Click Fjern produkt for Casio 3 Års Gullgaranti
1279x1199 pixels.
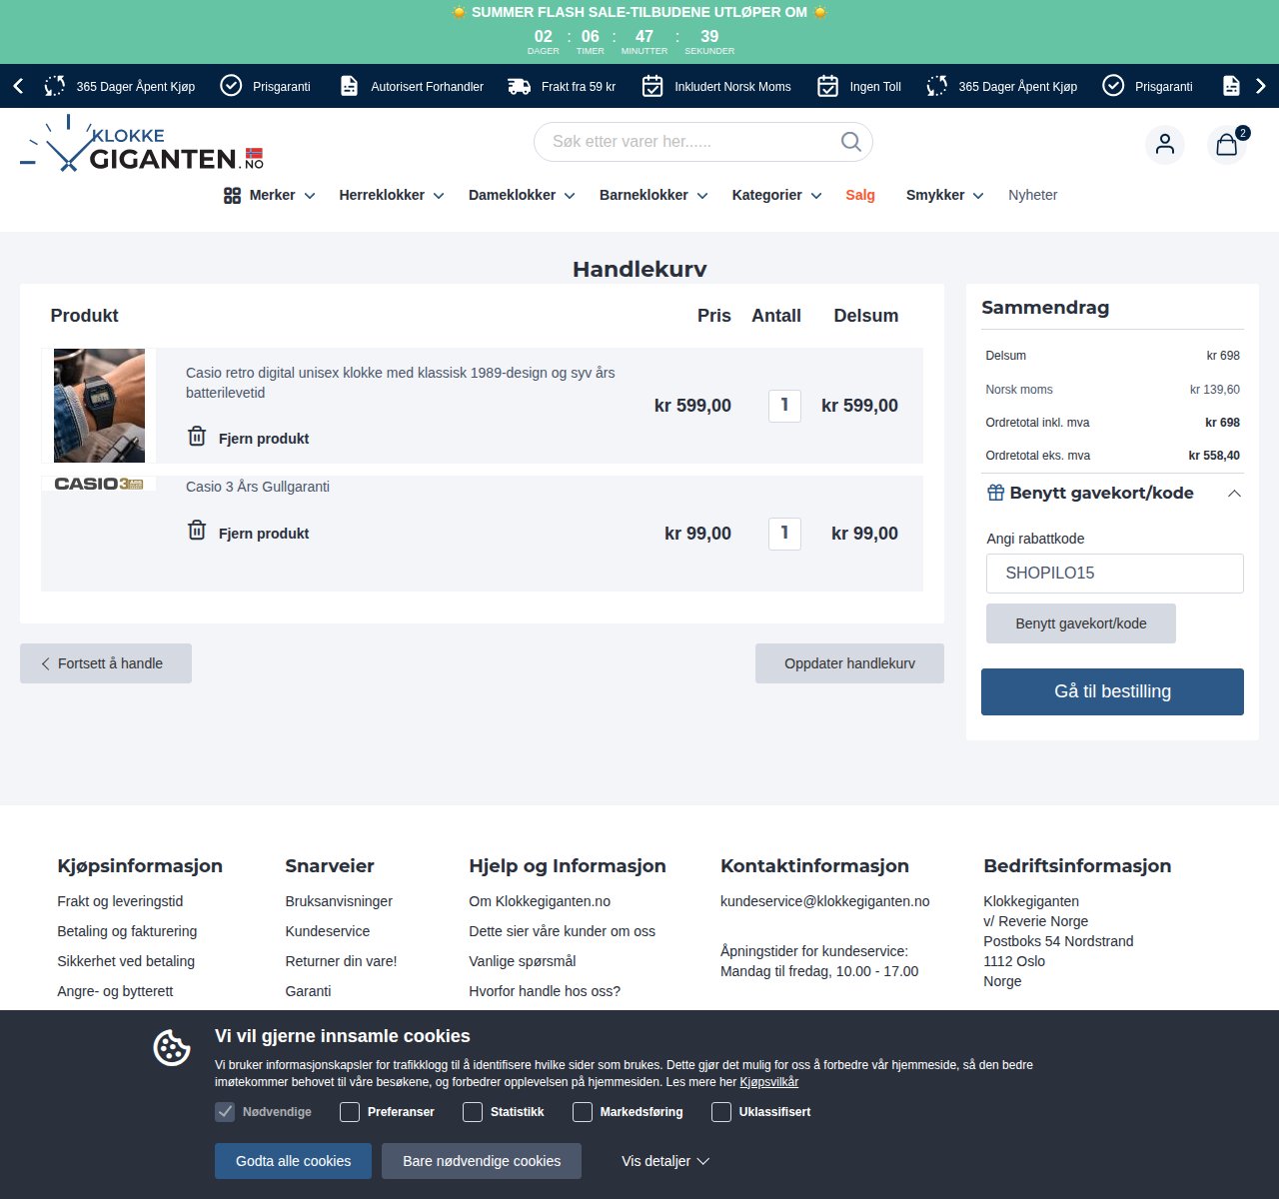coord(264,534)
